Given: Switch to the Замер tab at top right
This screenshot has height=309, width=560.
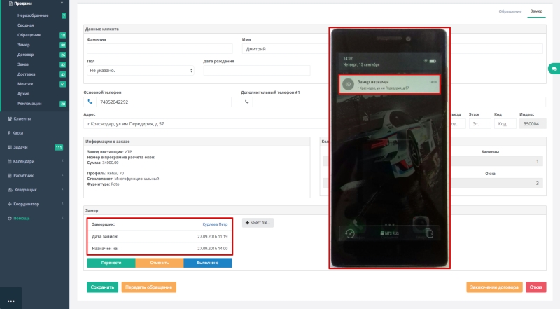Looking at the screenshot, I should [536, 11].
